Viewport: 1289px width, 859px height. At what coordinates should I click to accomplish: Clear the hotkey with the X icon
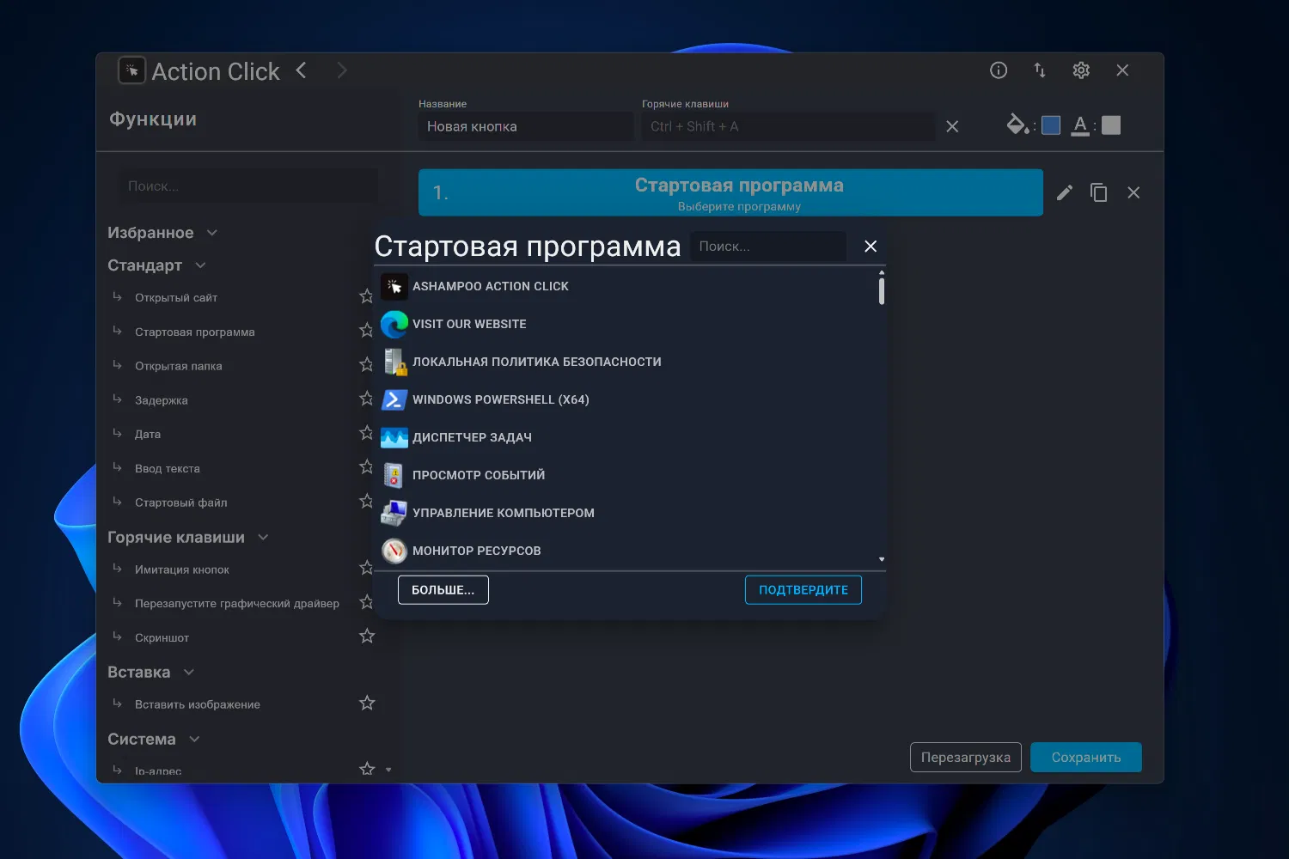pyautogui.click(x=952, y=126)
